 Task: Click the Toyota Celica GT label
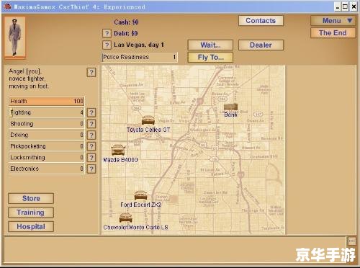pos(148,130)
